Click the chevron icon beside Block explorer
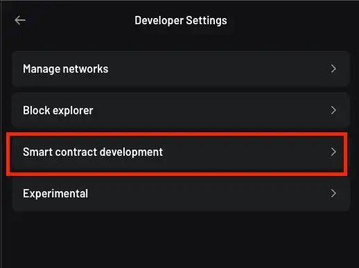 (333, 110)
